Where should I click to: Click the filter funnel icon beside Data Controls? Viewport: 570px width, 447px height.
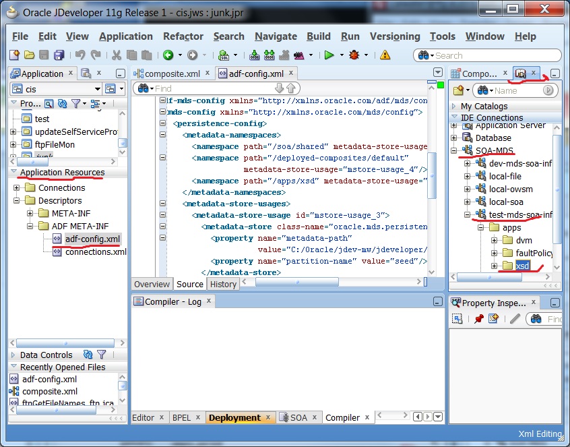tap(102, 354)
